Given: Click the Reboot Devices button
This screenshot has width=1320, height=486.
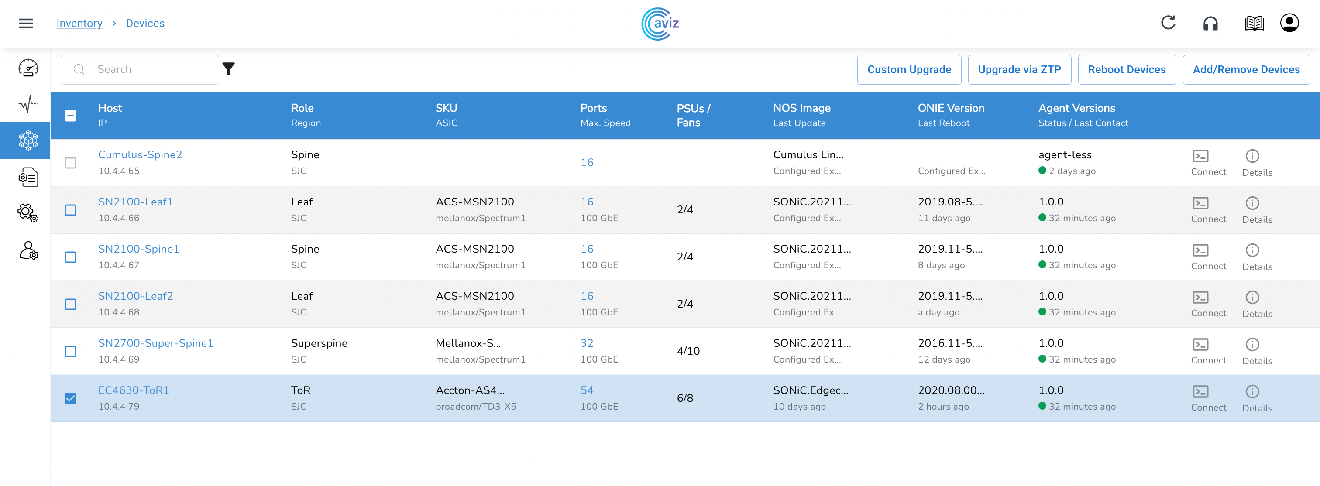Looking at the screenshot, I should [1126, 70].
